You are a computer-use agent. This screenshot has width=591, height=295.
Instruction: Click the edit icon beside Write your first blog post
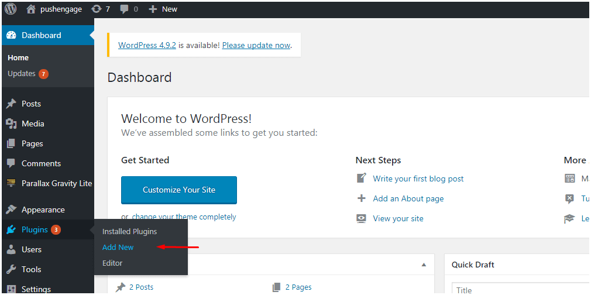click(362, 178)
